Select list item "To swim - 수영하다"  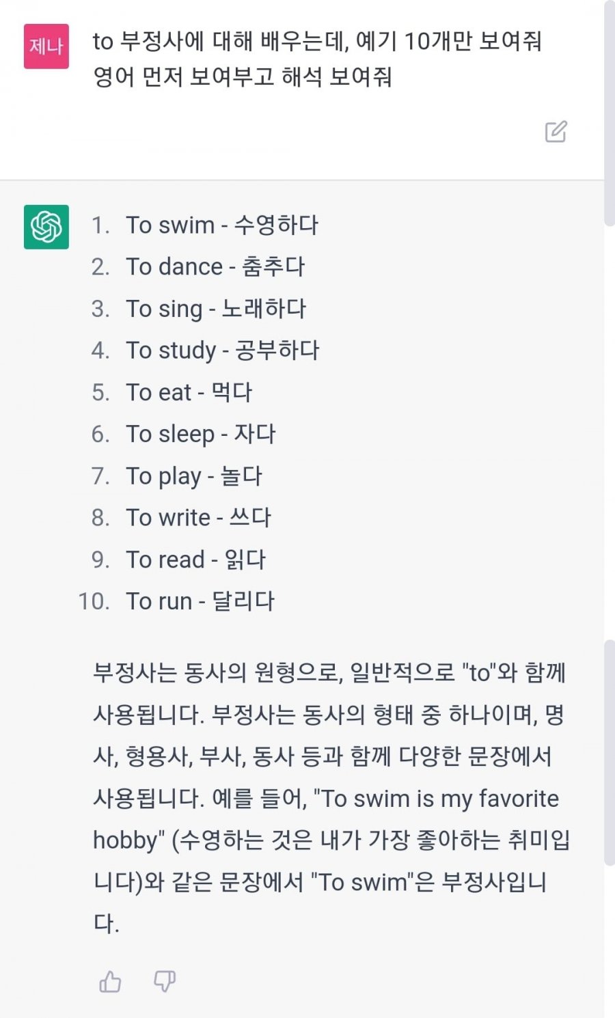[x=221, y=225]
